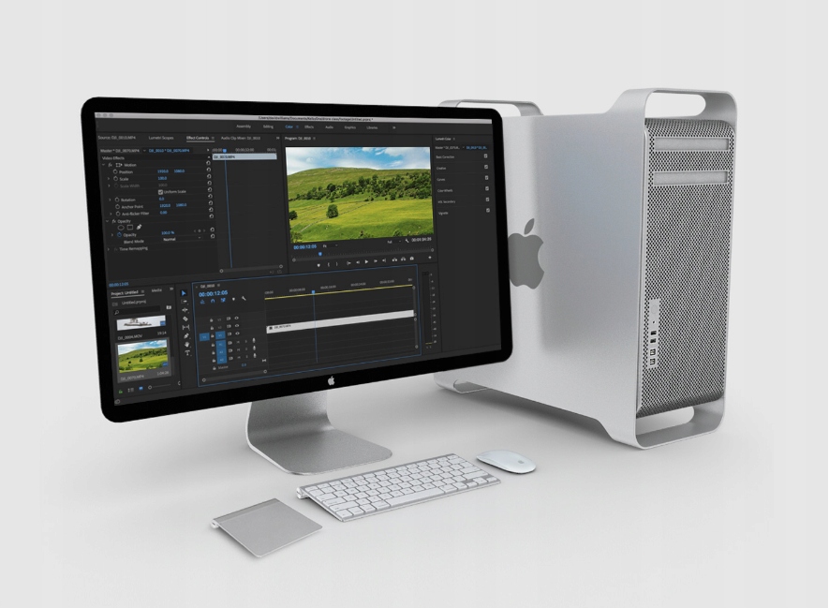This screenshot has width=829, height=608.
Task: Click Export Frame camera icon
Action: [412, 259]
